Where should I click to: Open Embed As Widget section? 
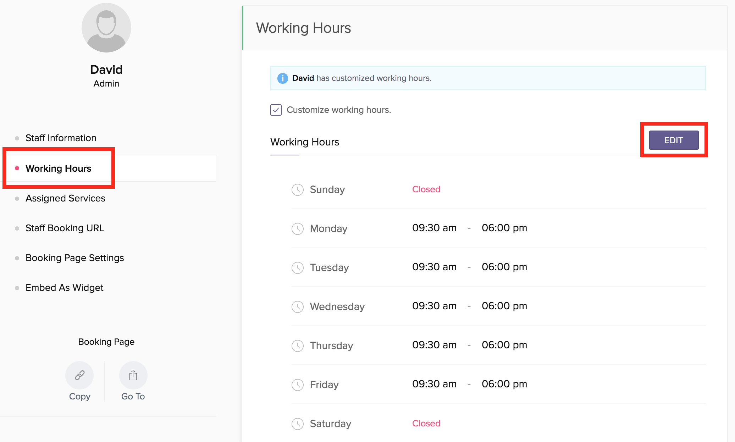(x=64, y=288)
